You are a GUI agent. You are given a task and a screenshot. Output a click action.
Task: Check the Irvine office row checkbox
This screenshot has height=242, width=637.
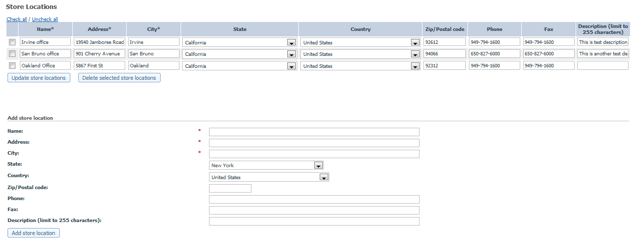tap(12, 42)
